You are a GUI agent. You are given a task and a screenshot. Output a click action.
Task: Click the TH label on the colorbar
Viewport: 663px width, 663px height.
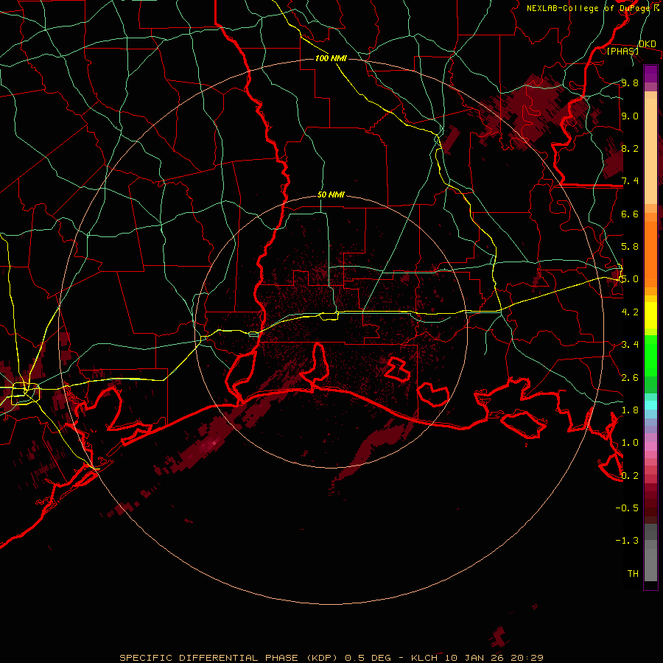pyautogui.click(x=633, y=574)
